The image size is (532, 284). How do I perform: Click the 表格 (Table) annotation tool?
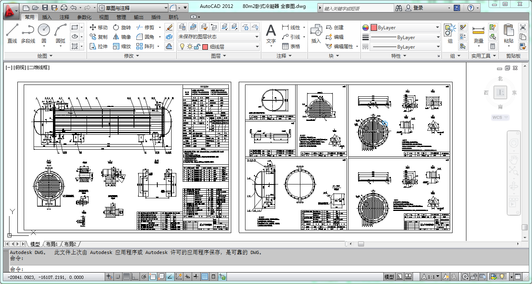pyautogui.click(x=291, y=46)
